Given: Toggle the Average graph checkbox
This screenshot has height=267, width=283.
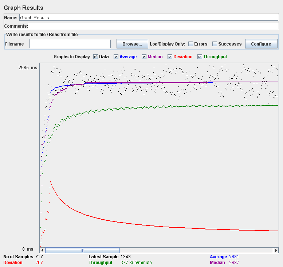Looking at the screenshot, I should 116,57.
